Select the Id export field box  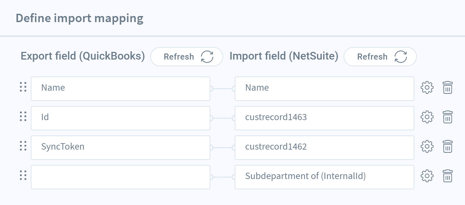point(121,118)
